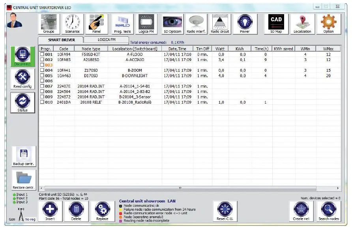Click the SD Opticom eye icon
This screenshot has height=230, width=352.
click(x=173, y=24)
